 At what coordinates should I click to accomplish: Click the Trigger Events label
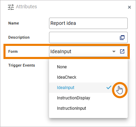coord(22,65)
